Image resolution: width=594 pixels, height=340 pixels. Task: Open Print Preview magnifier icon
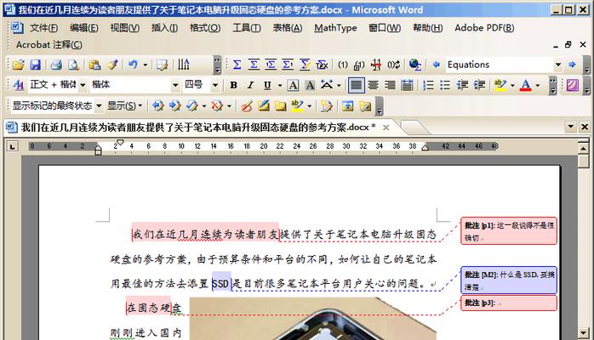pyautogui.click(x=73, y=65)
